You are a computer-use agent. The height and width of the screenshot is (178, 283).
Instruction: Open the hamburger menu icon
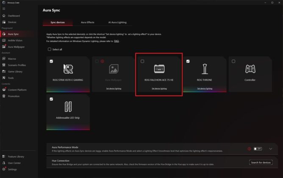pyautogui.click(x=4, y=8)
